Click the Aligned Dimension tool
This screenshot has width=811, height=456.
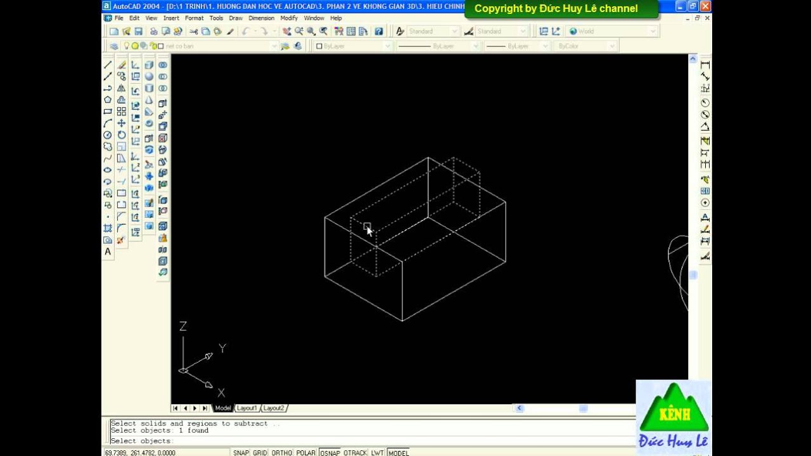(x=705, y=77)
